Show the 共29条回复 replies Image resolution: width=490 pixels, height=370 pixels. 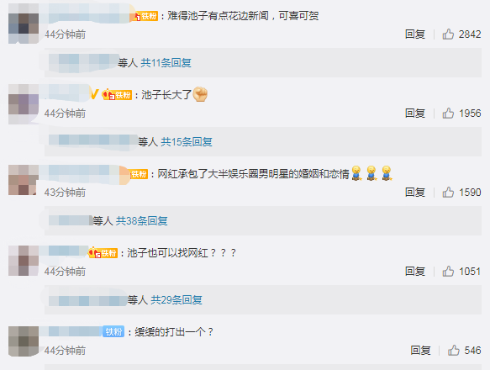(x=177, y=300)
